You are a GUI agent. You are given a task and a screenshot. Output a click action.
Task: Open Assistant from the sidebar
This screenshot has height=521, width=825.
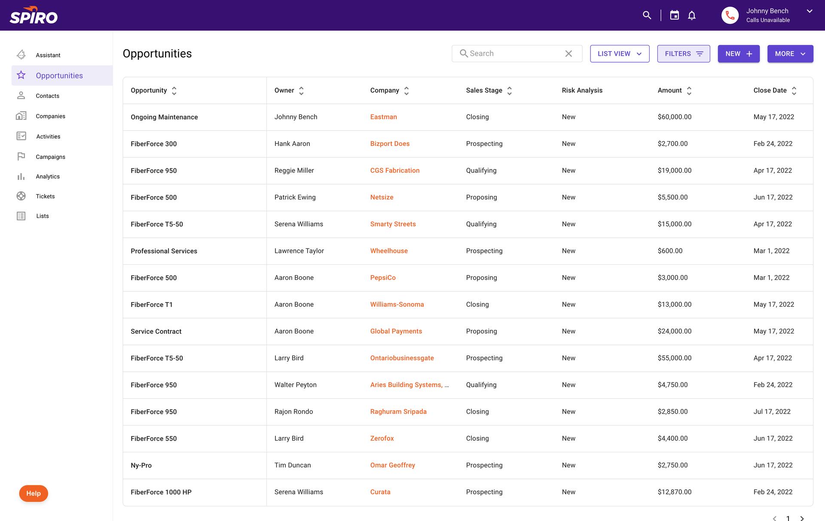click(48, 55)
